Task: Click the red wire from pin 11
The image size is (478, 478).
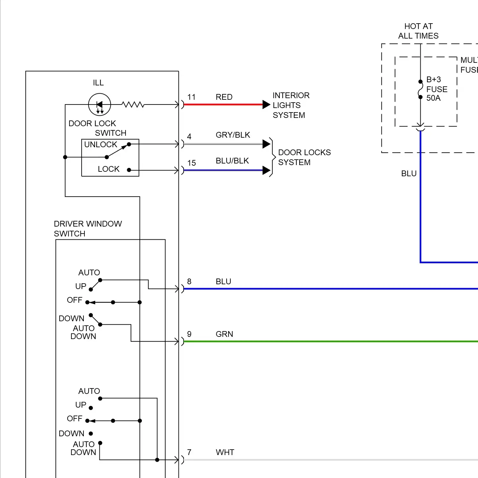Action: [223, 105]
